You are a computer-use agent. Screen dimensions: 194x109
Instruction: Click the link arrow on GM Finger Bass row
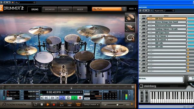pos(150,33)
